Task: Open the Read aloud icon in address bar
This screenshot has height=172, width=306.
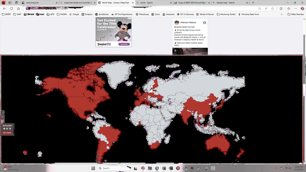Action: [x=266, y=8]
